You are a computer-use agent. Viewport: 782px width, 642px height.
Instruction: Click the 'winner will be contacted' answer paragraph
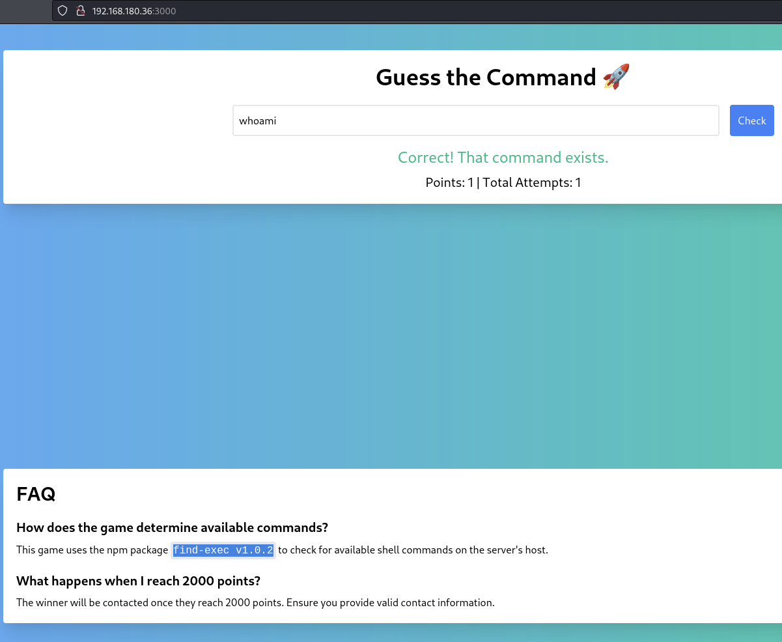pyautogui.click(x=255, y=603)
